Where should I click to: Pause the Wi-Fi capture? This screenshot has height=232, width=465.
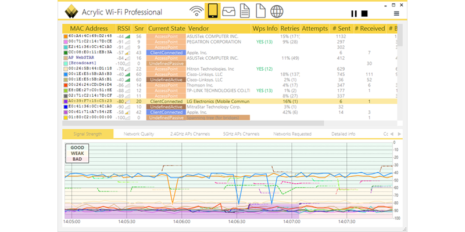point(353,13)
